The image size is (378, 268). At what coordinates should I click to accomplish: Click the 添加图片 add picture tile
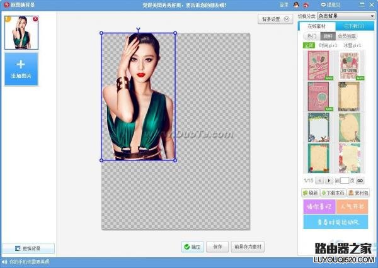coord(21,69)
